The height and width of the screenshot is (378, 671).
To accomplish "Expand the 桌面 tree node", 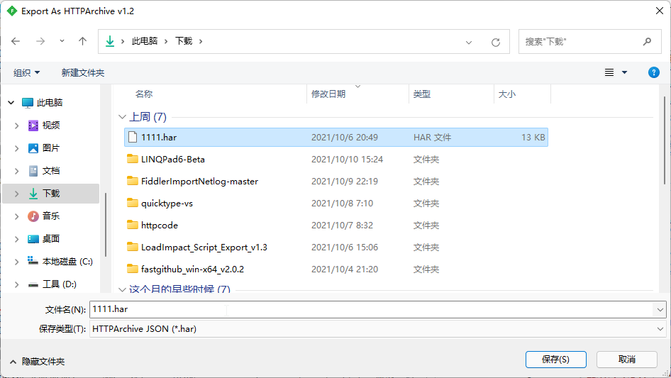I will 17,239.
